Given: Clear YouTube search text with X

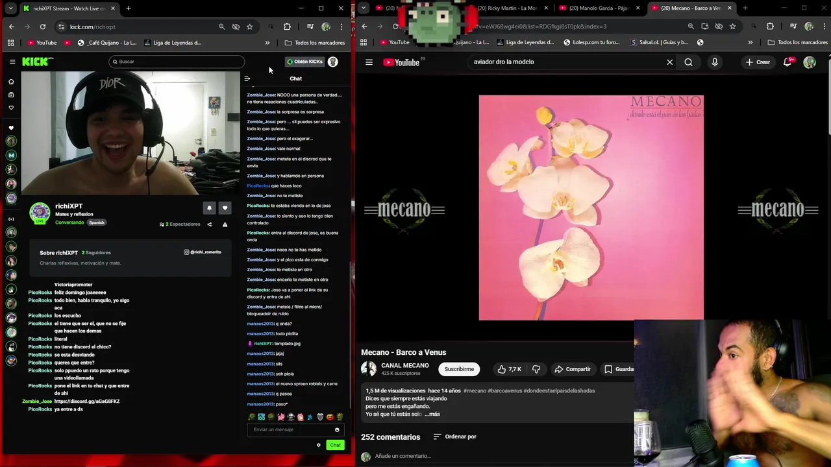Looking at the screenshot, I should (x=669, y=62).
